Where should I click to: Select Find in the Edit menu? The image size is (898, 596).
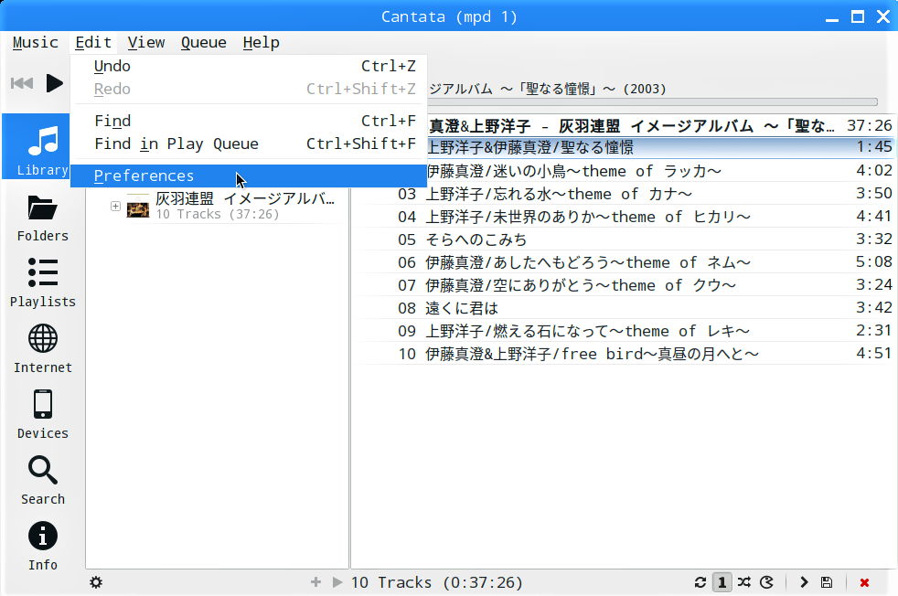pyautogui.click(x=249, y=121)
